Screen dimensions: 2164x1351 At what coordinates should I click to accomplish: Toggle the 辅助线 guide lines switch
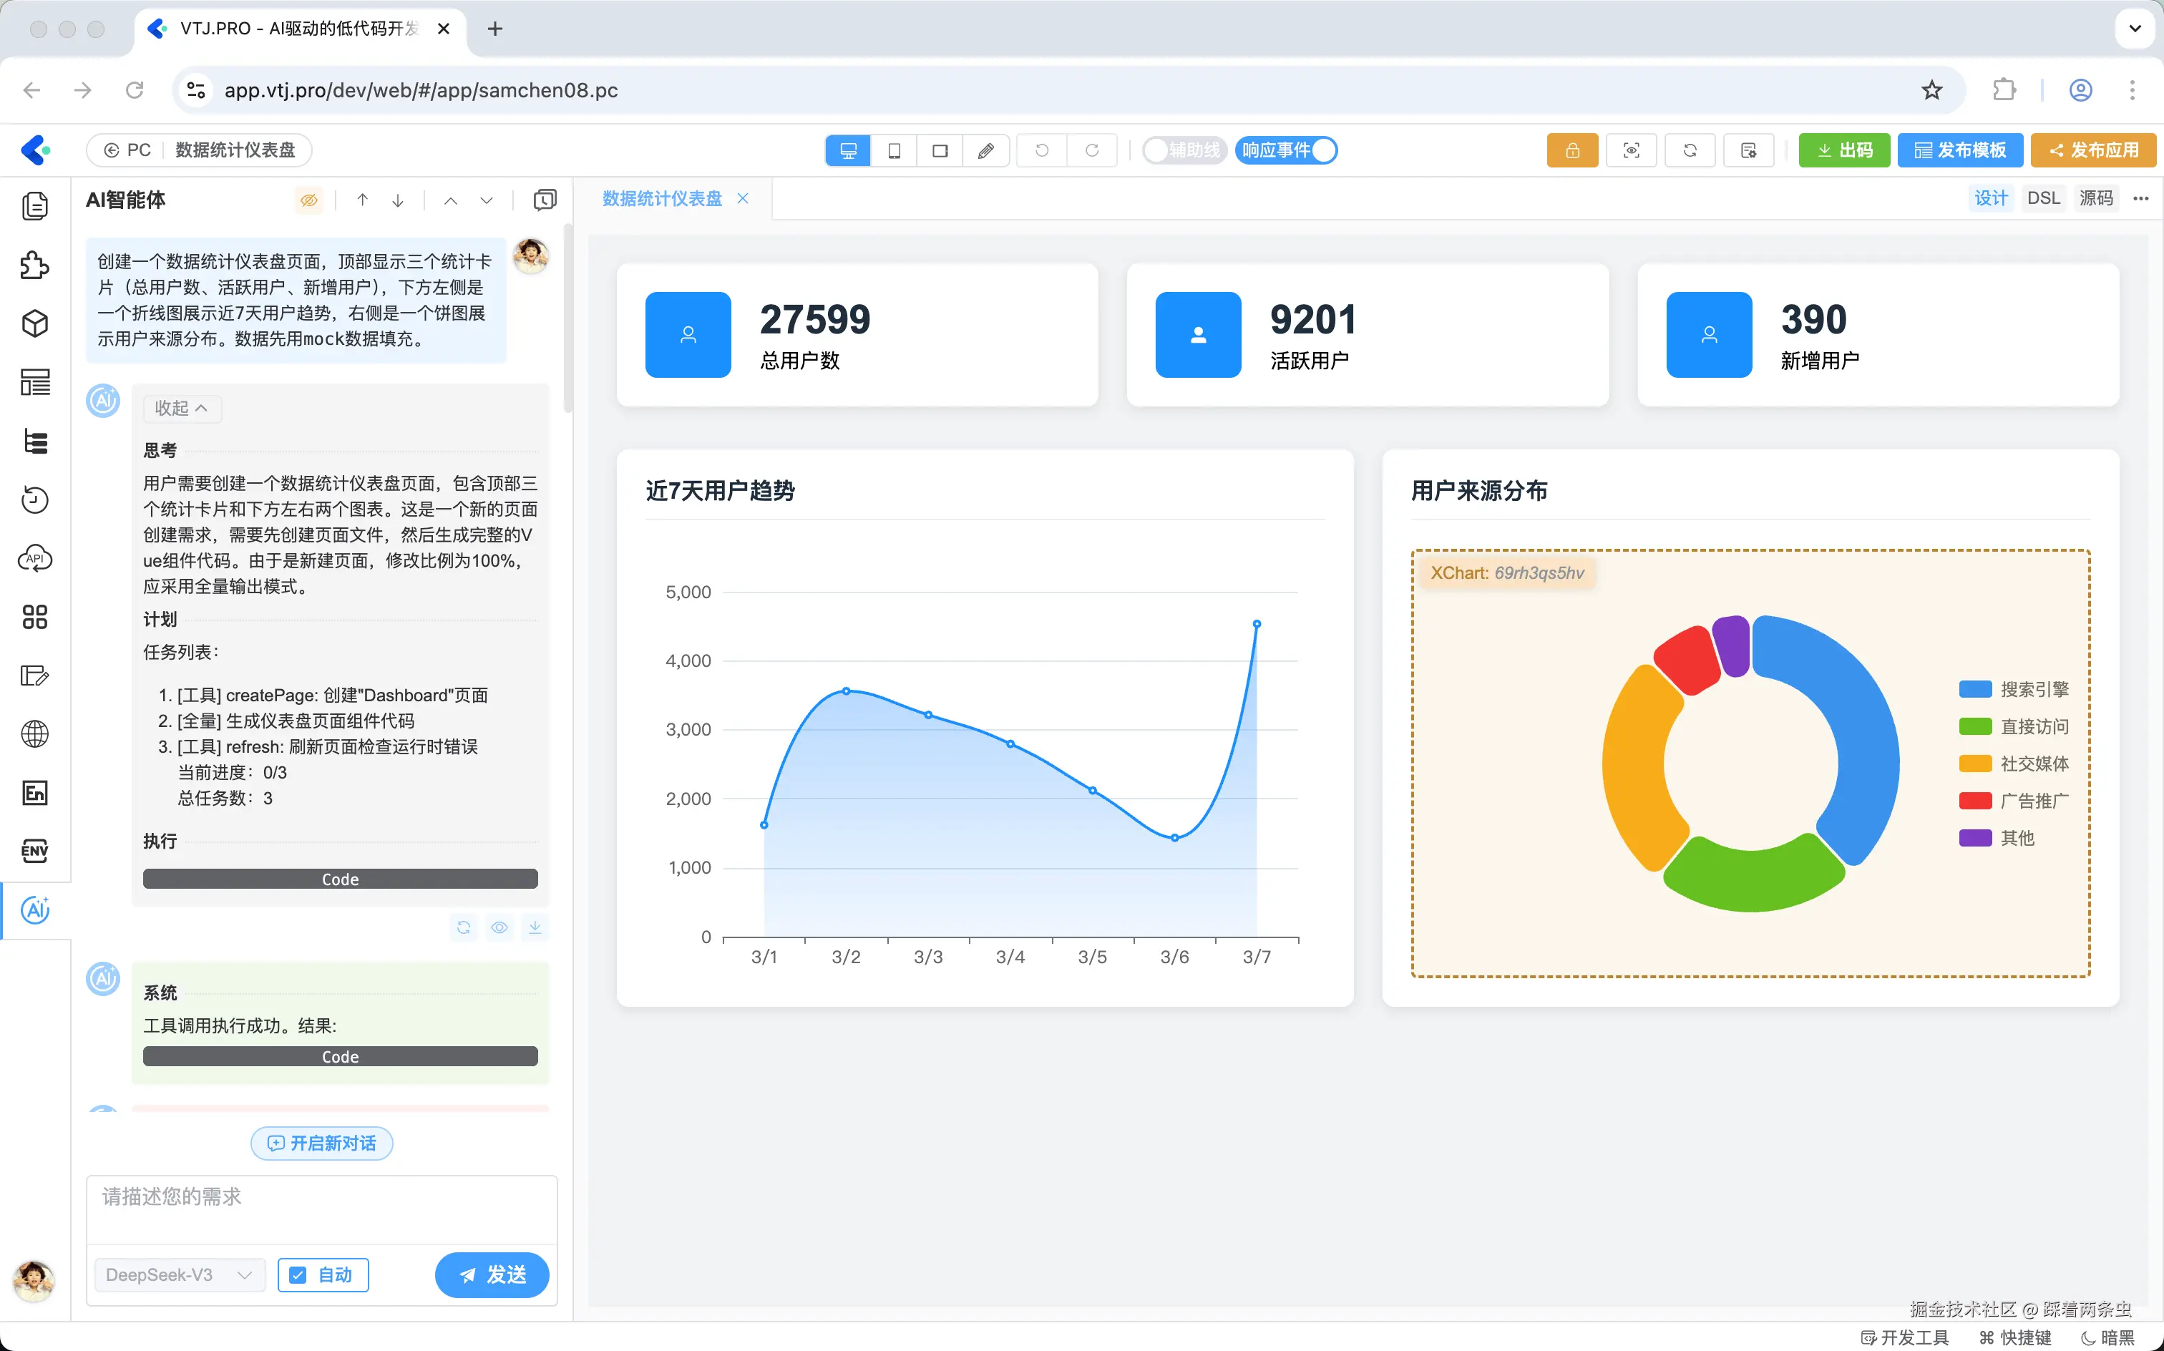click(x=1184, y=150)
